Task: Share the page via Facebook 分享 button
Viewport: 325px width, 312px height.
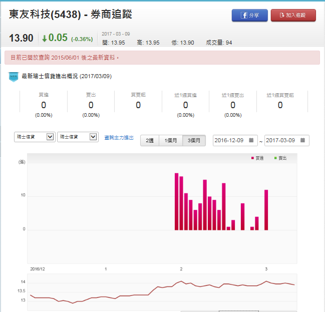Action: click(x=249, y=15)
